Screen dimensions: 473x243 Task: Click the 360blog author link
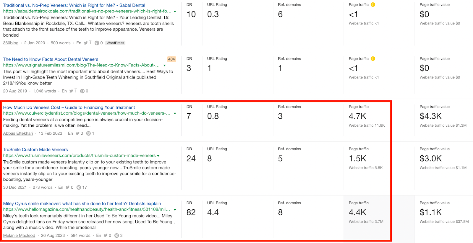click(x=11, y=43)
